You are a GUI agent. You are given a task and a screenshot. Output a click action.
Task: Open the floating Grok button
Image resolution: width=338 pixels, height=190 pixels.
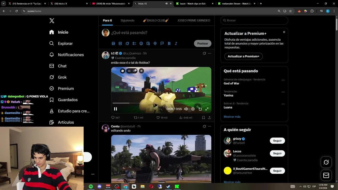click(326, 162)
